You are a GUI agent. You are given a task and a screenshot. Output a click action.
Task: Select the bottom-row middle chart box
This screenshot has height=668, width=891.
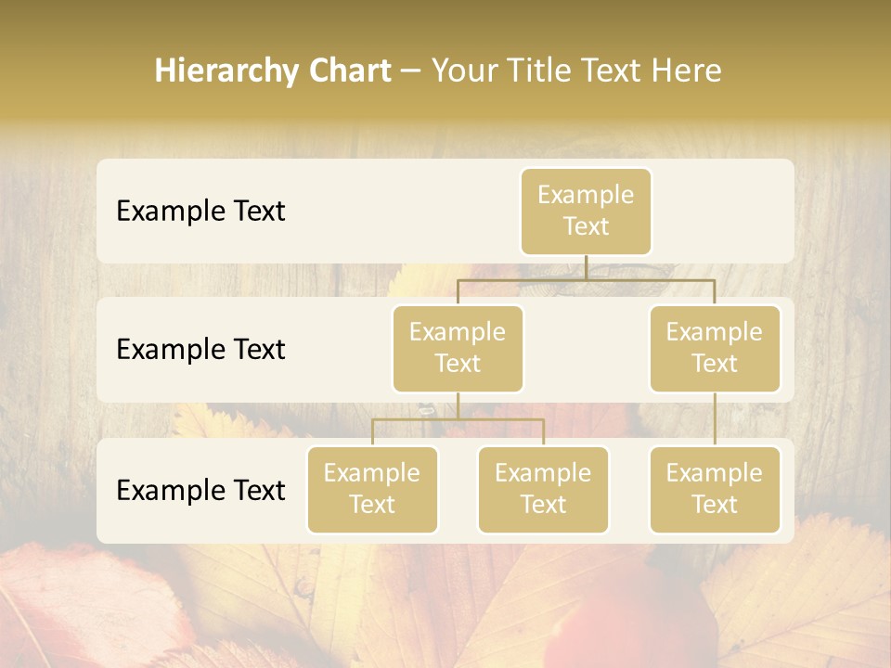(x=543, y=490)
